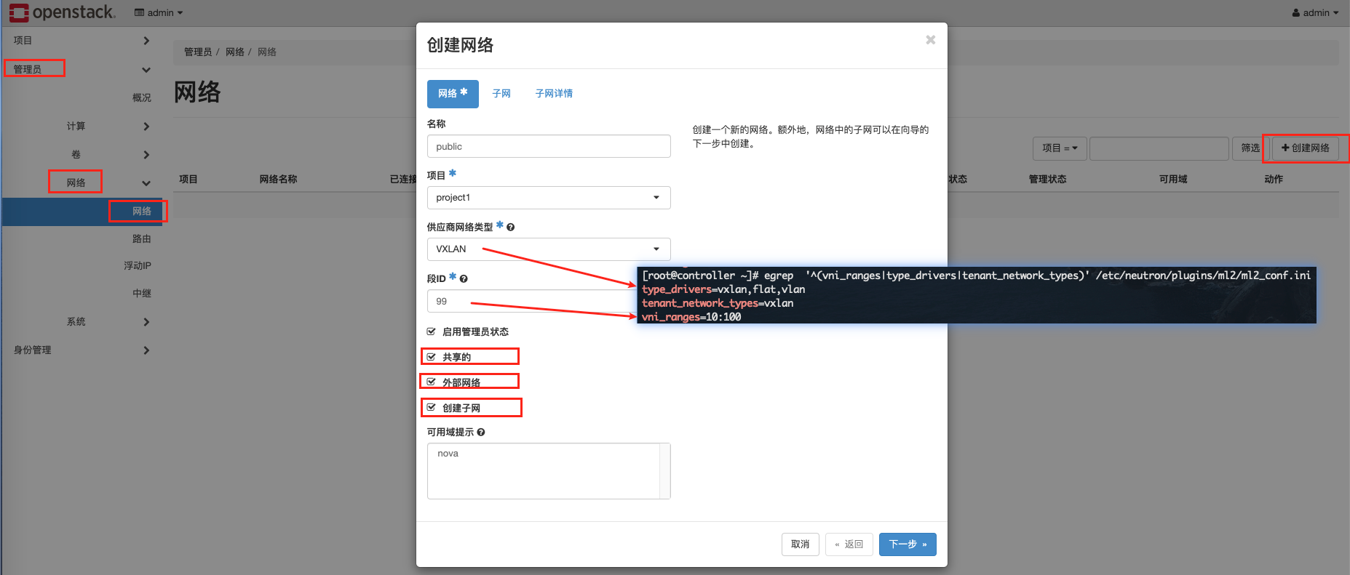Click the 管理员 breadcrumb link

[x=198, y=52]
